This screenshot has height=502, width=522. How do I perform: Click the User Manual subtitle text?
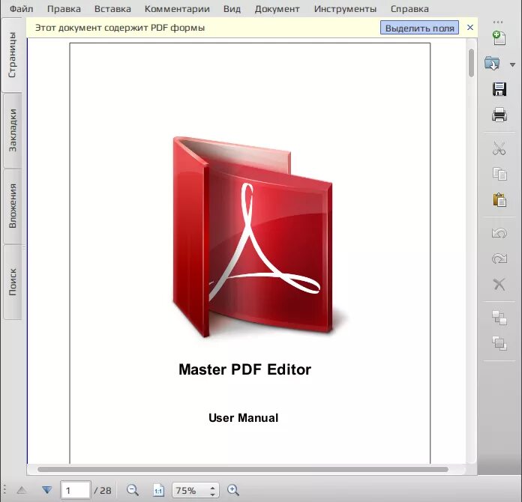[x=243, y=418]
